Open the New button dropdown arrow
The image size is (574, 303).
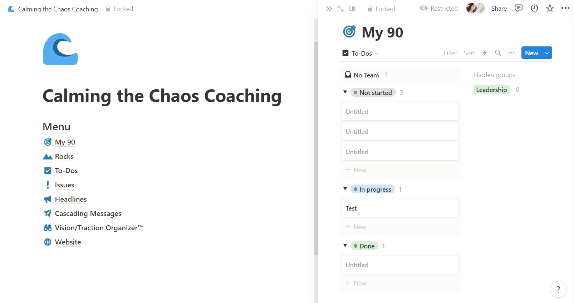point(547,53)
